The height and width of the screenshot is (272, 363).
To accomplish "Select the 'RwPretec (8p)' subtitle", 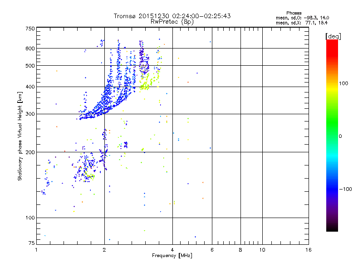I will click(172, 22).
